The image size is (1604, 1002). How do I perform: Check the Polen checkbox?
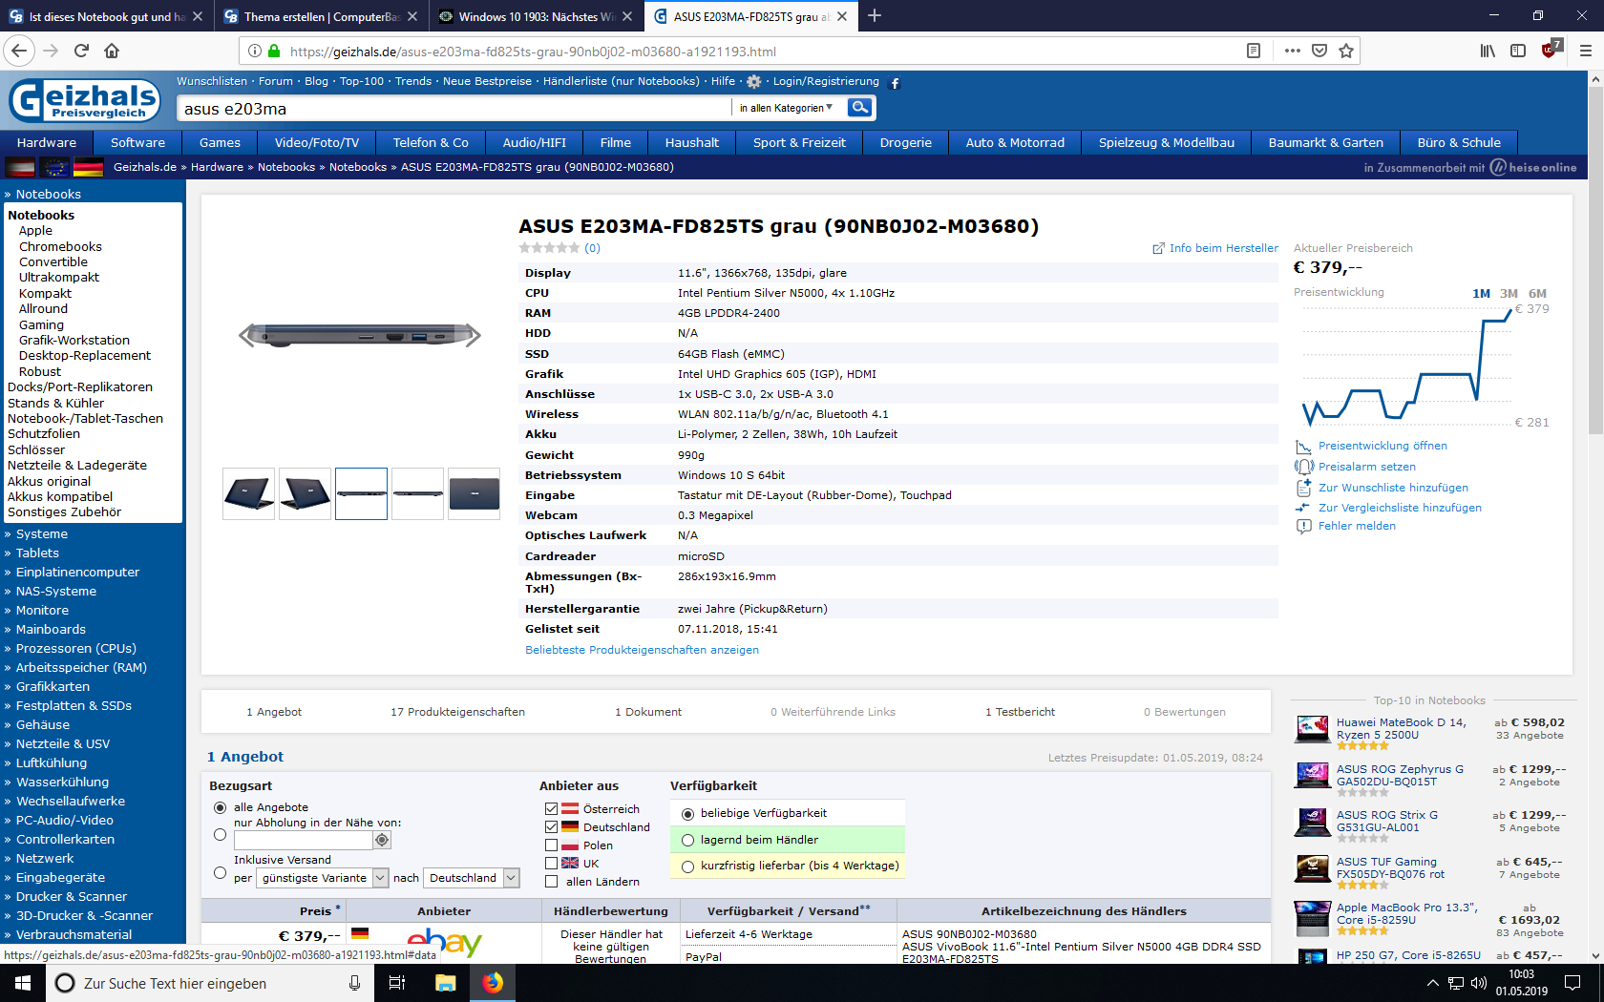point(551,845)
